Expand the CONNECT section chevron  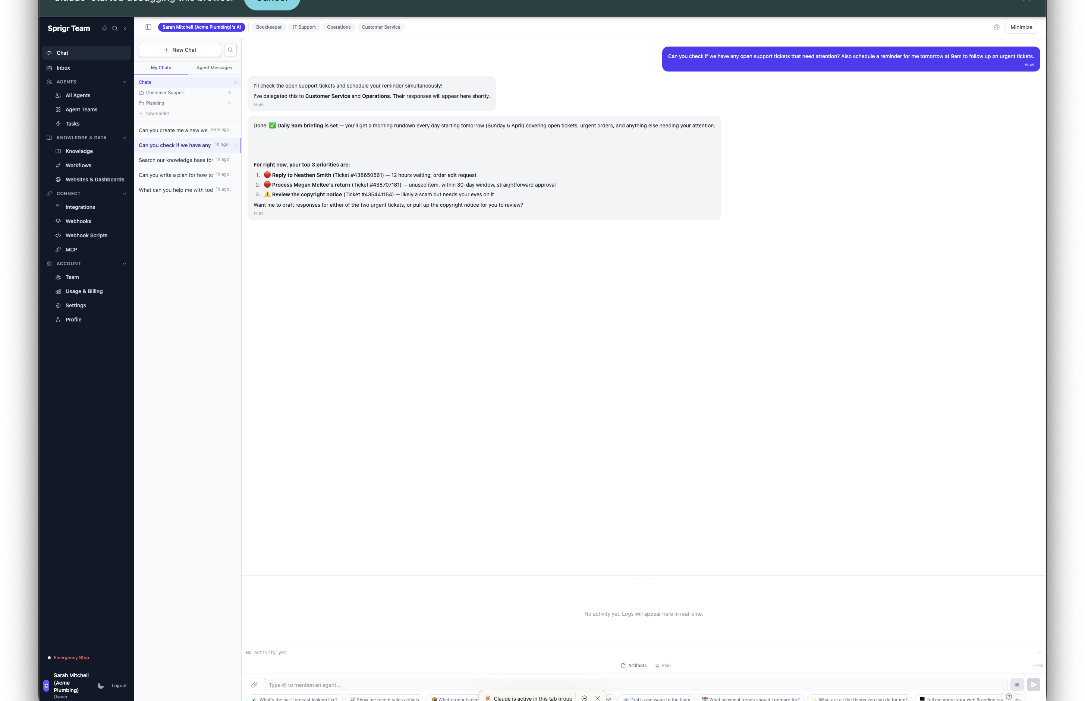[x=125, y=193]
